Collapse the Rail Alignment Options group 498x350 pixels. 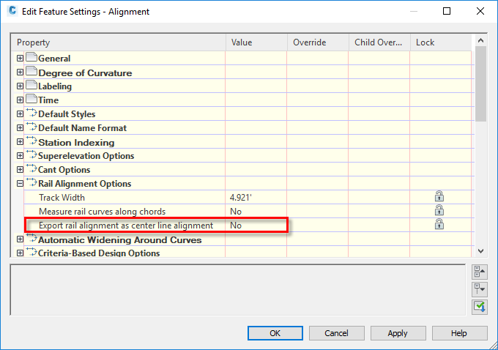coord(20,184)
